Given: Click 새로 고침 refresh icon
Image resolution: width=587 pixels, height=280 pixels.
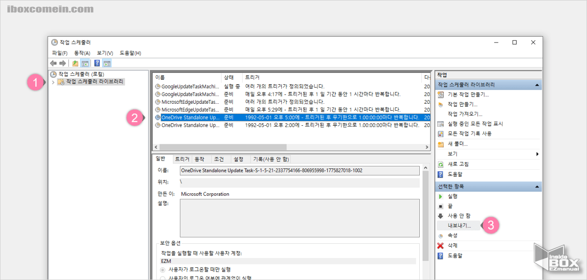Looking at the screenshot, I should [441, 164].
